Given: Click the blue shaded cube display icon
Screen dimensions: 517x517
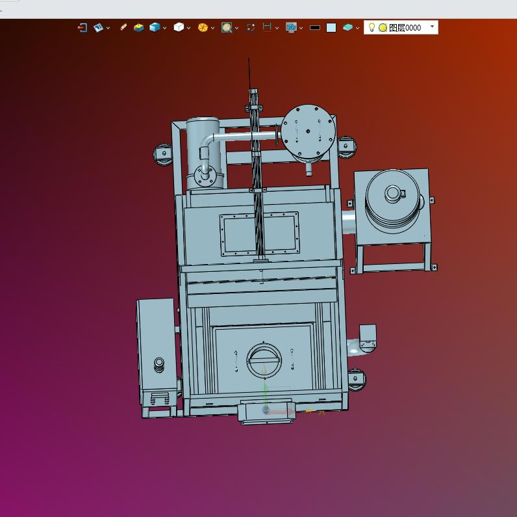Looking at the screenshot, I should point(155,27).
